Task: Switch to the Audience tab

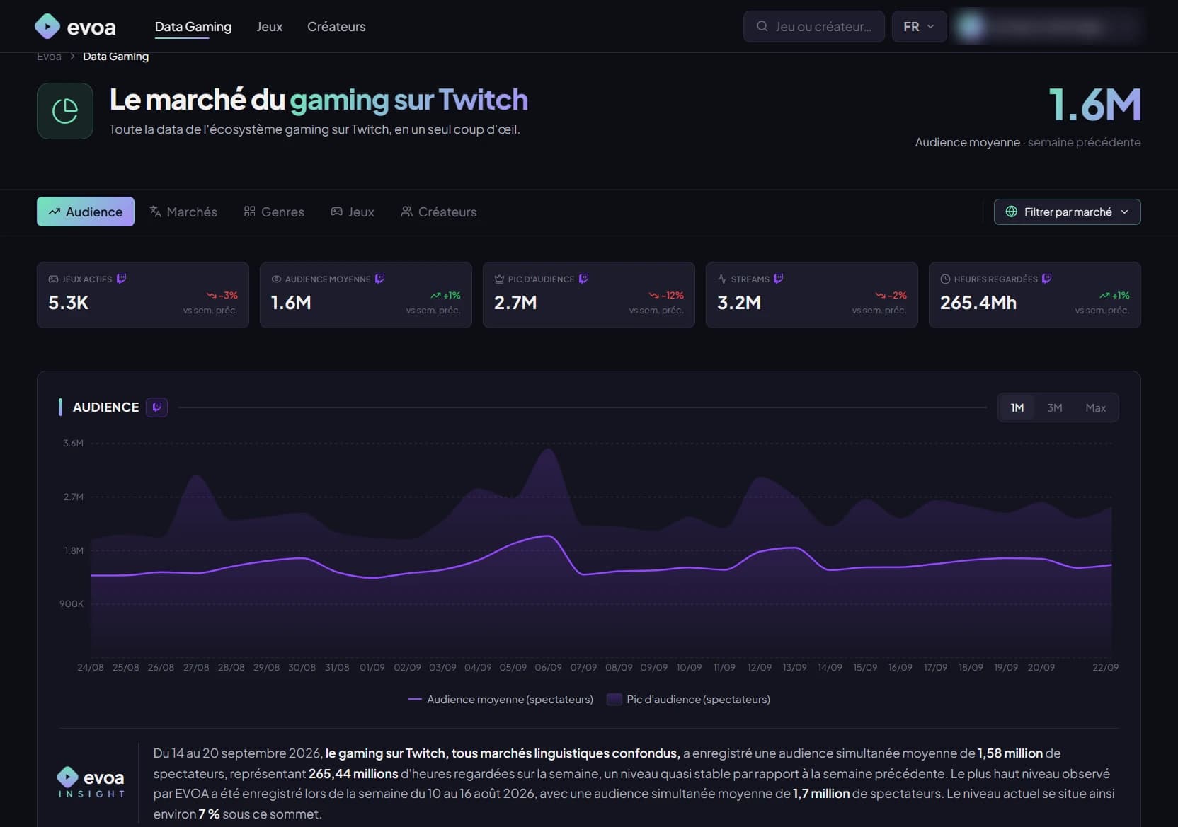Action: (86, 212)
